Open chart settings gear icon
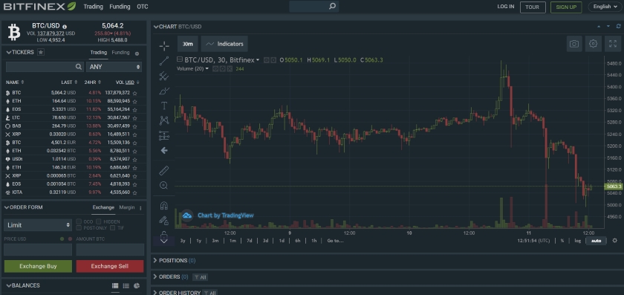This screenshot has width=624, height=295. click(x=593, y=44)
